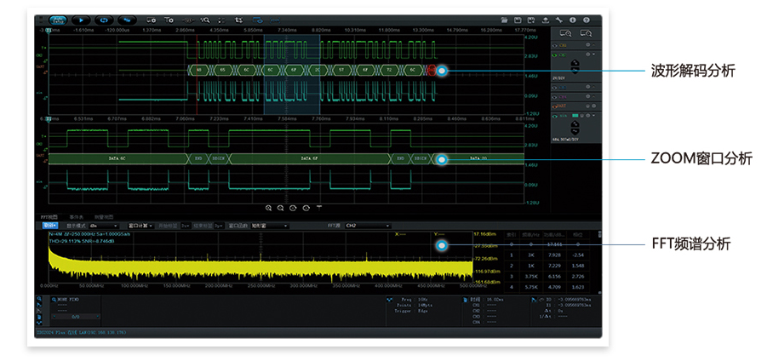Click the save-as disk icon with plus
Screen dimensions: 773x361
click(531, 20)
